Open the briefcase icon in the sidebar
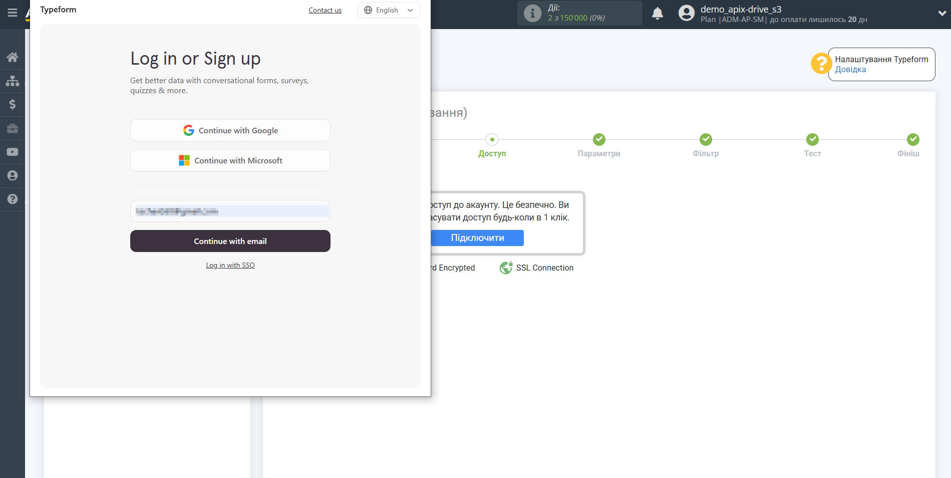This screenshot has height=478, width=951. tap(13, 128)
